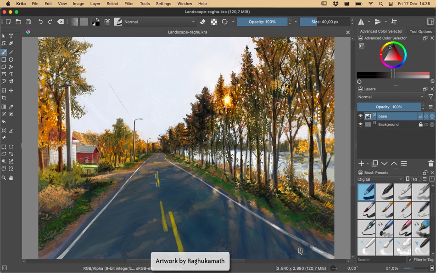Open the Filter menu
Screen dimensions: 436x273
tap(129, 4)
